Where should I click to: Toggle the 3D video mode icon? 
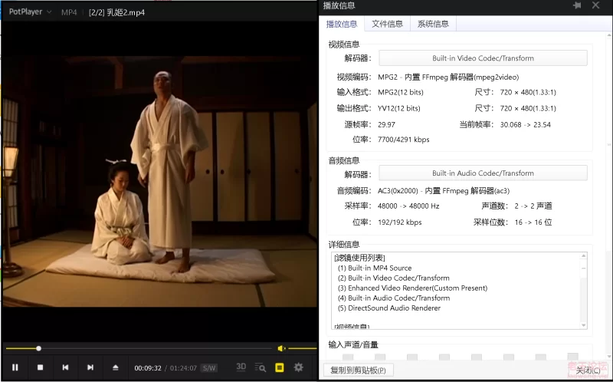click(x=241, y=367)
